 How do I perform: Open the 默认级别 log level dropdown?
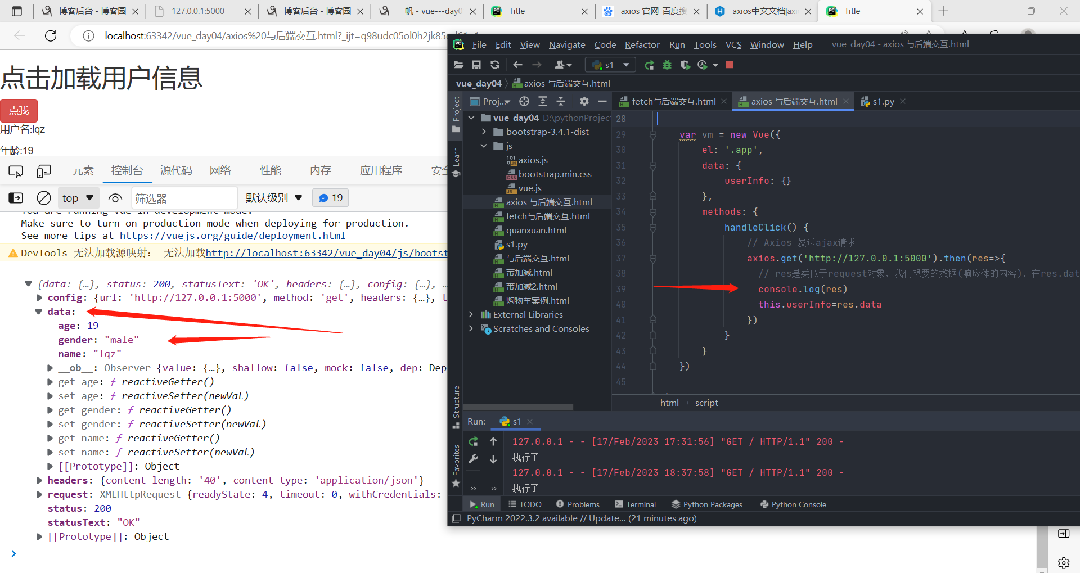[274, 198]
